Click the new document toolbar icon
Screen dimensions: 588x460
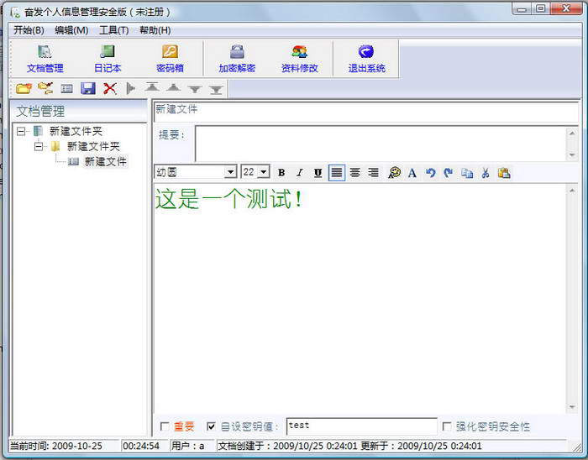tap(66, 89)
